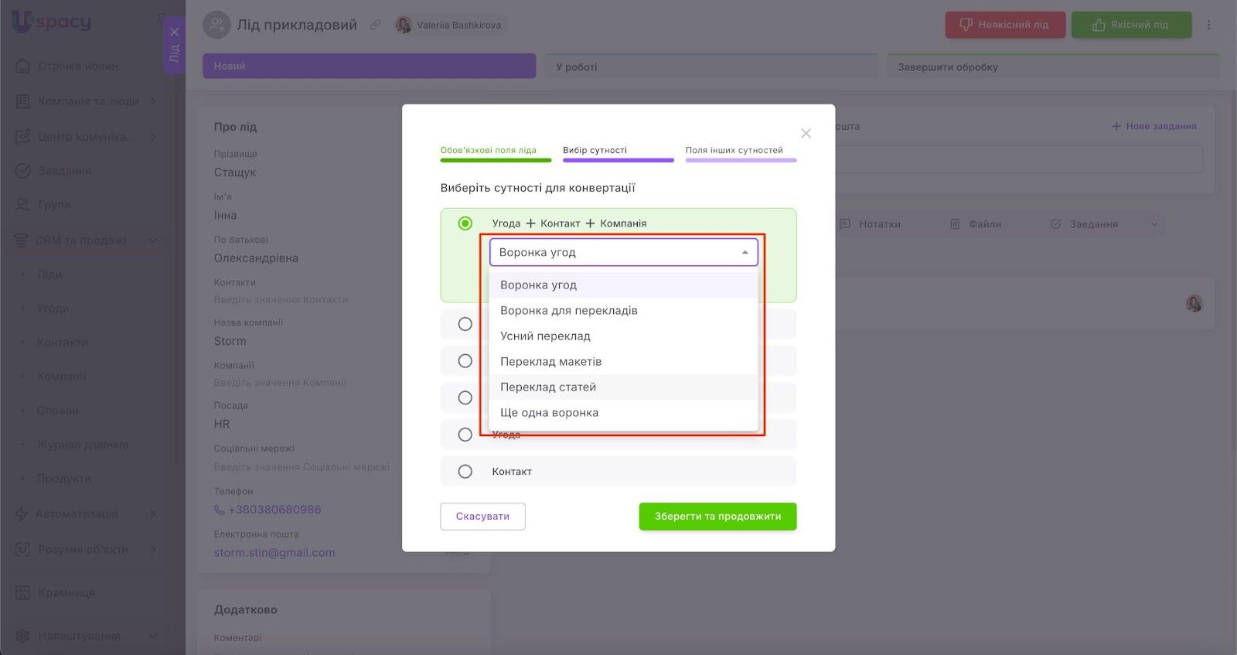This screenshot has width=1237, height=655.
Task: Click the Автоматизація lightning icon
Action: (x=22, y=513)
